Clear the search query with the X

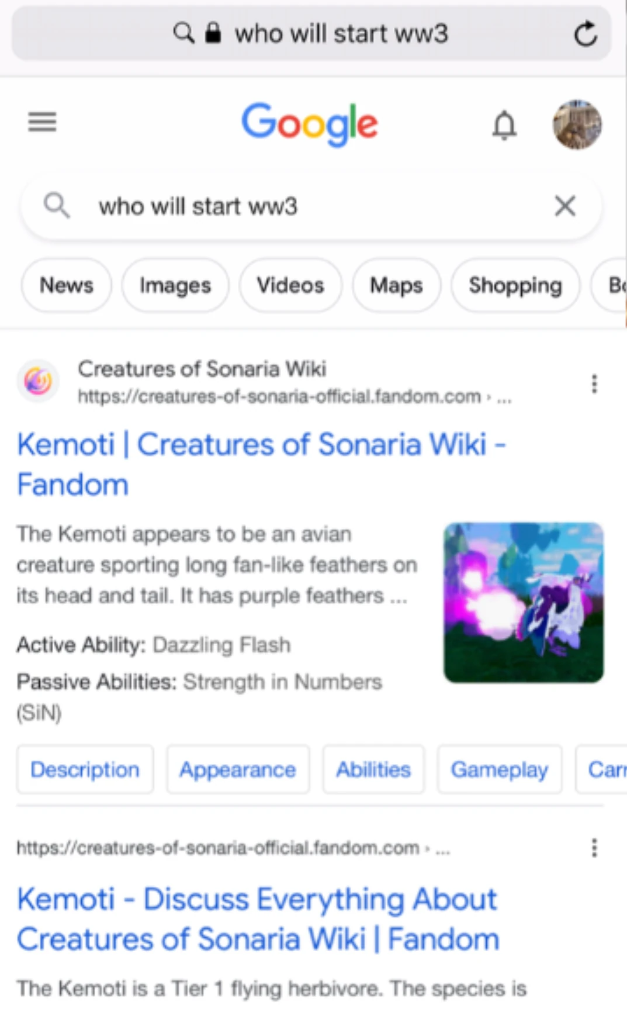click(565, 206)
